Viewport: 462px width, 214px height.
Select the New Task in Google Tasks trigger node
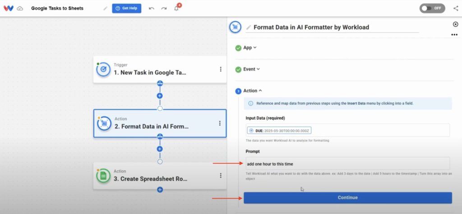click(160, 69)
